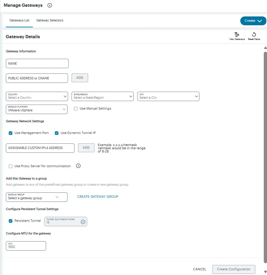Expand the State/Region dropdown
The width and height of the screenshot is (267, 275).
103,96
